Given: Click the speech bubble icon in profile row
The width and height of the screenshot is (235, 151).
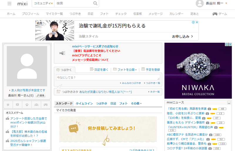Looking at the screenshot, I should point(17,104).
